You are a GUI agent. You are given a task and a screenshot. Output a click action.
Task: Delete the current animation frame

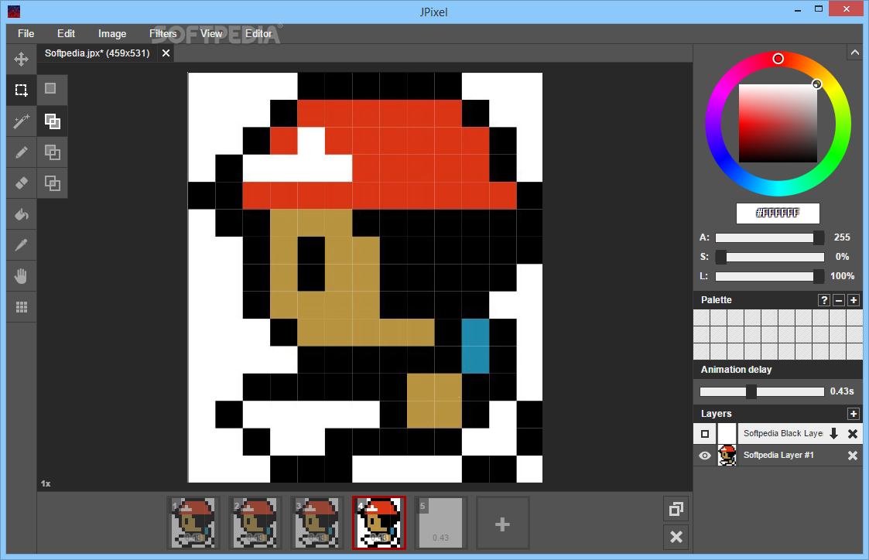click(x=676, y=537)
